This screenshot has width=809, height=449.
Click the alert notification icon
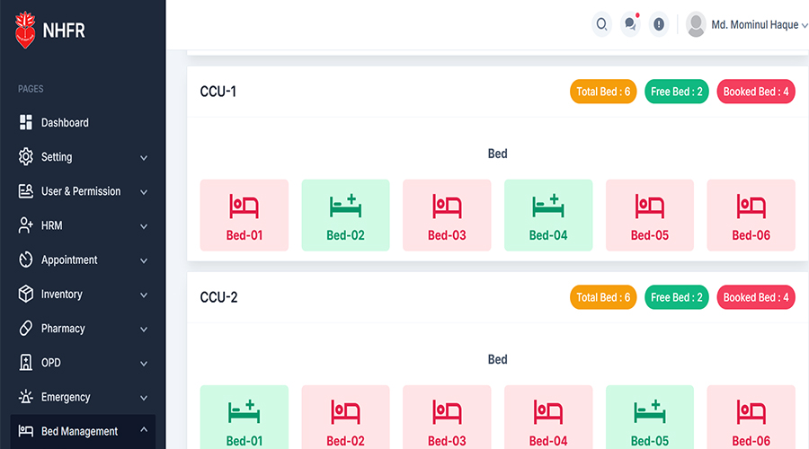(x=659, y=24)
